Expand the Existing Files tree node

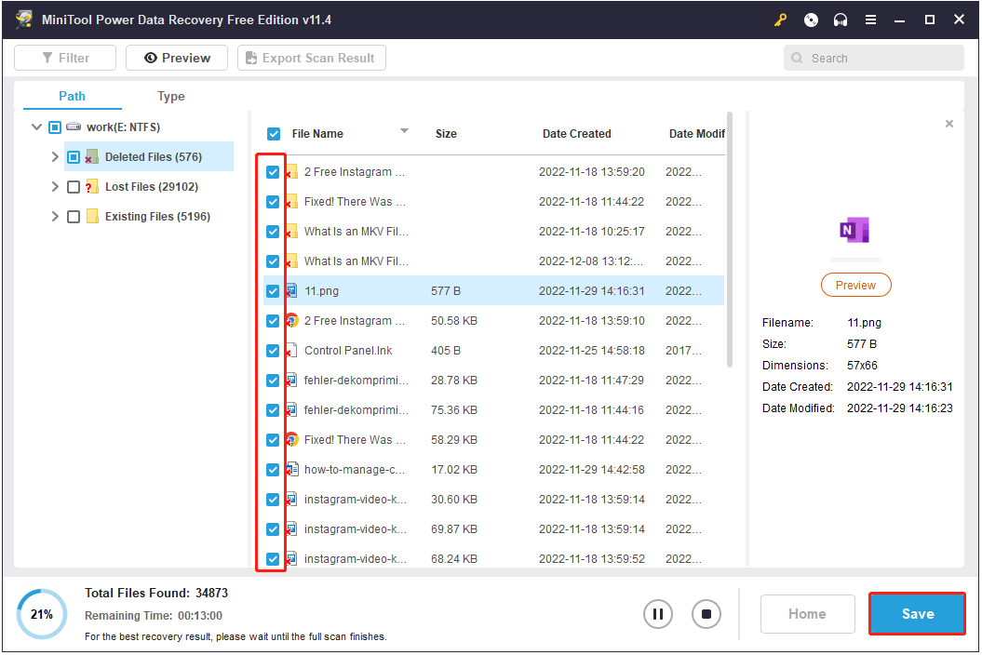[56, 217]
